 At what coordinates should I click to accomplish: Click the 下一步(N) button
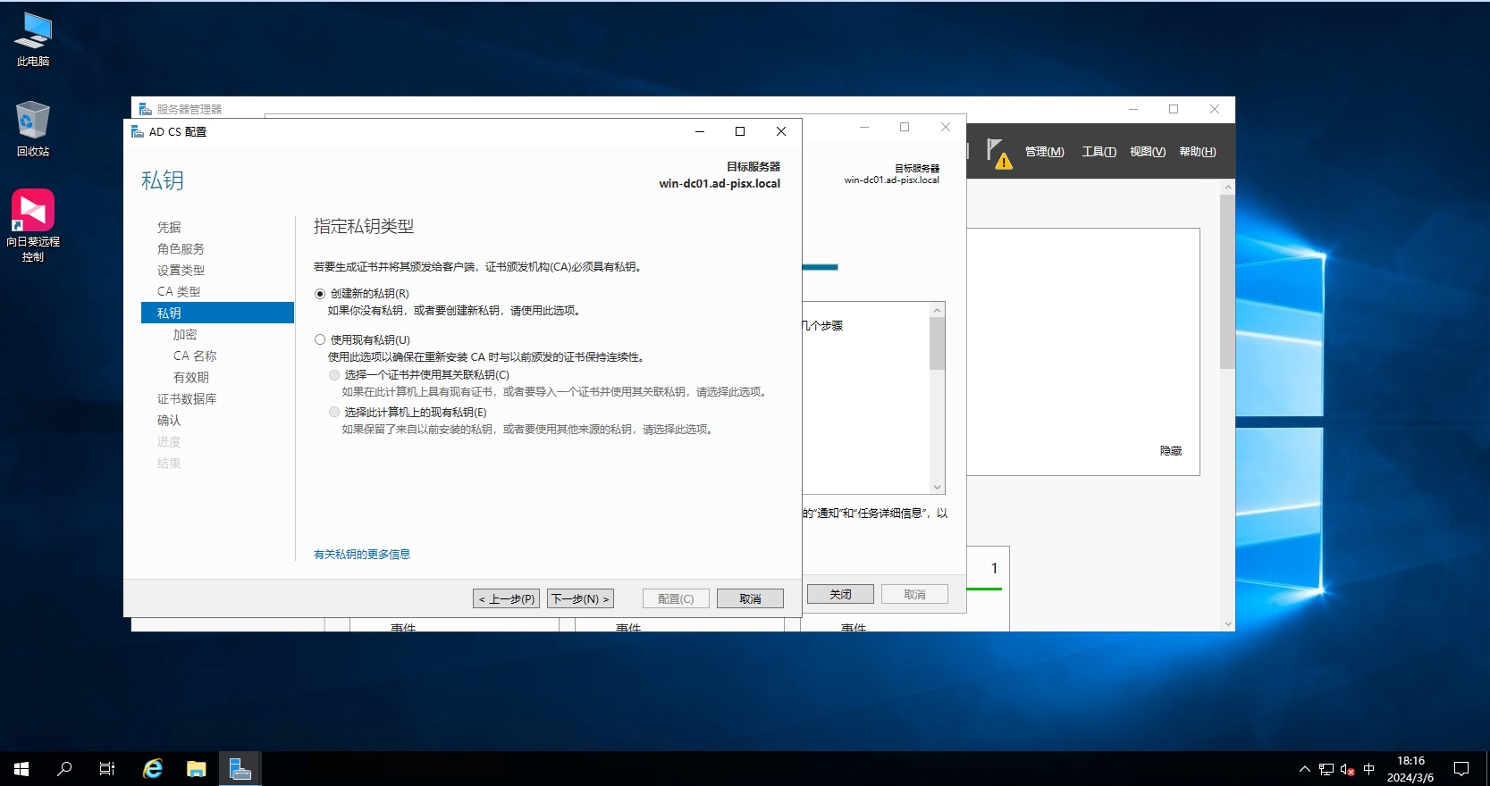[x=580, y=598]
